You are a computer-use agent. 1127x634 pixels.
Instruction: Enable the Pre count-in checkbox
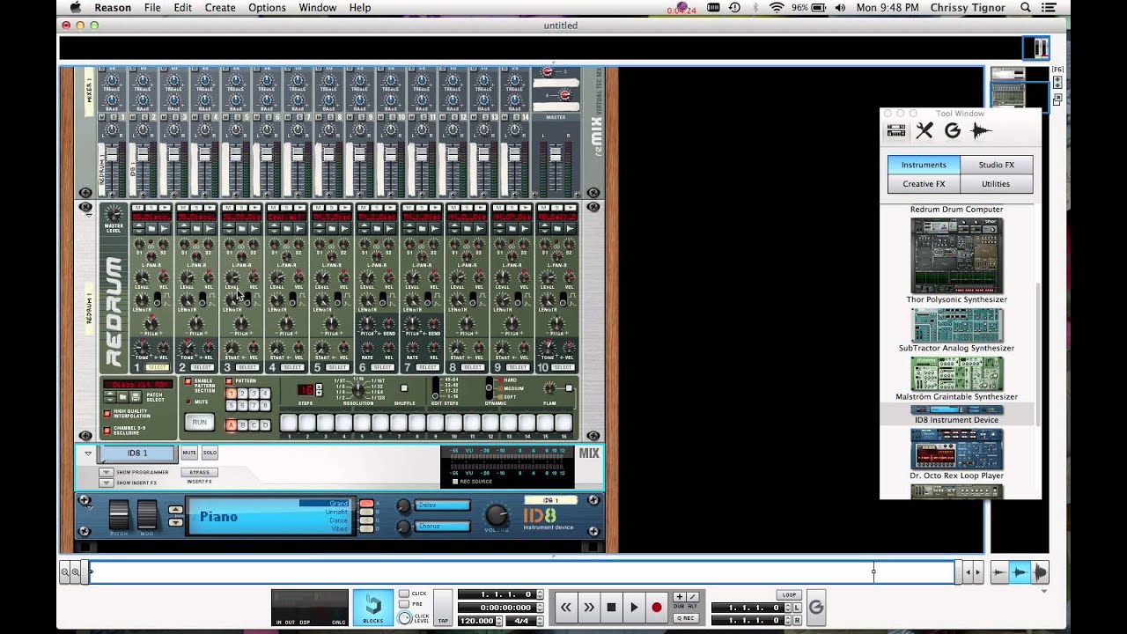(404, 604)
